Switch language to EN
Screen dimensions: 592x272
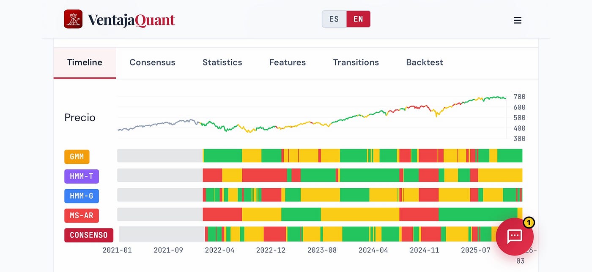pos(358,19)
